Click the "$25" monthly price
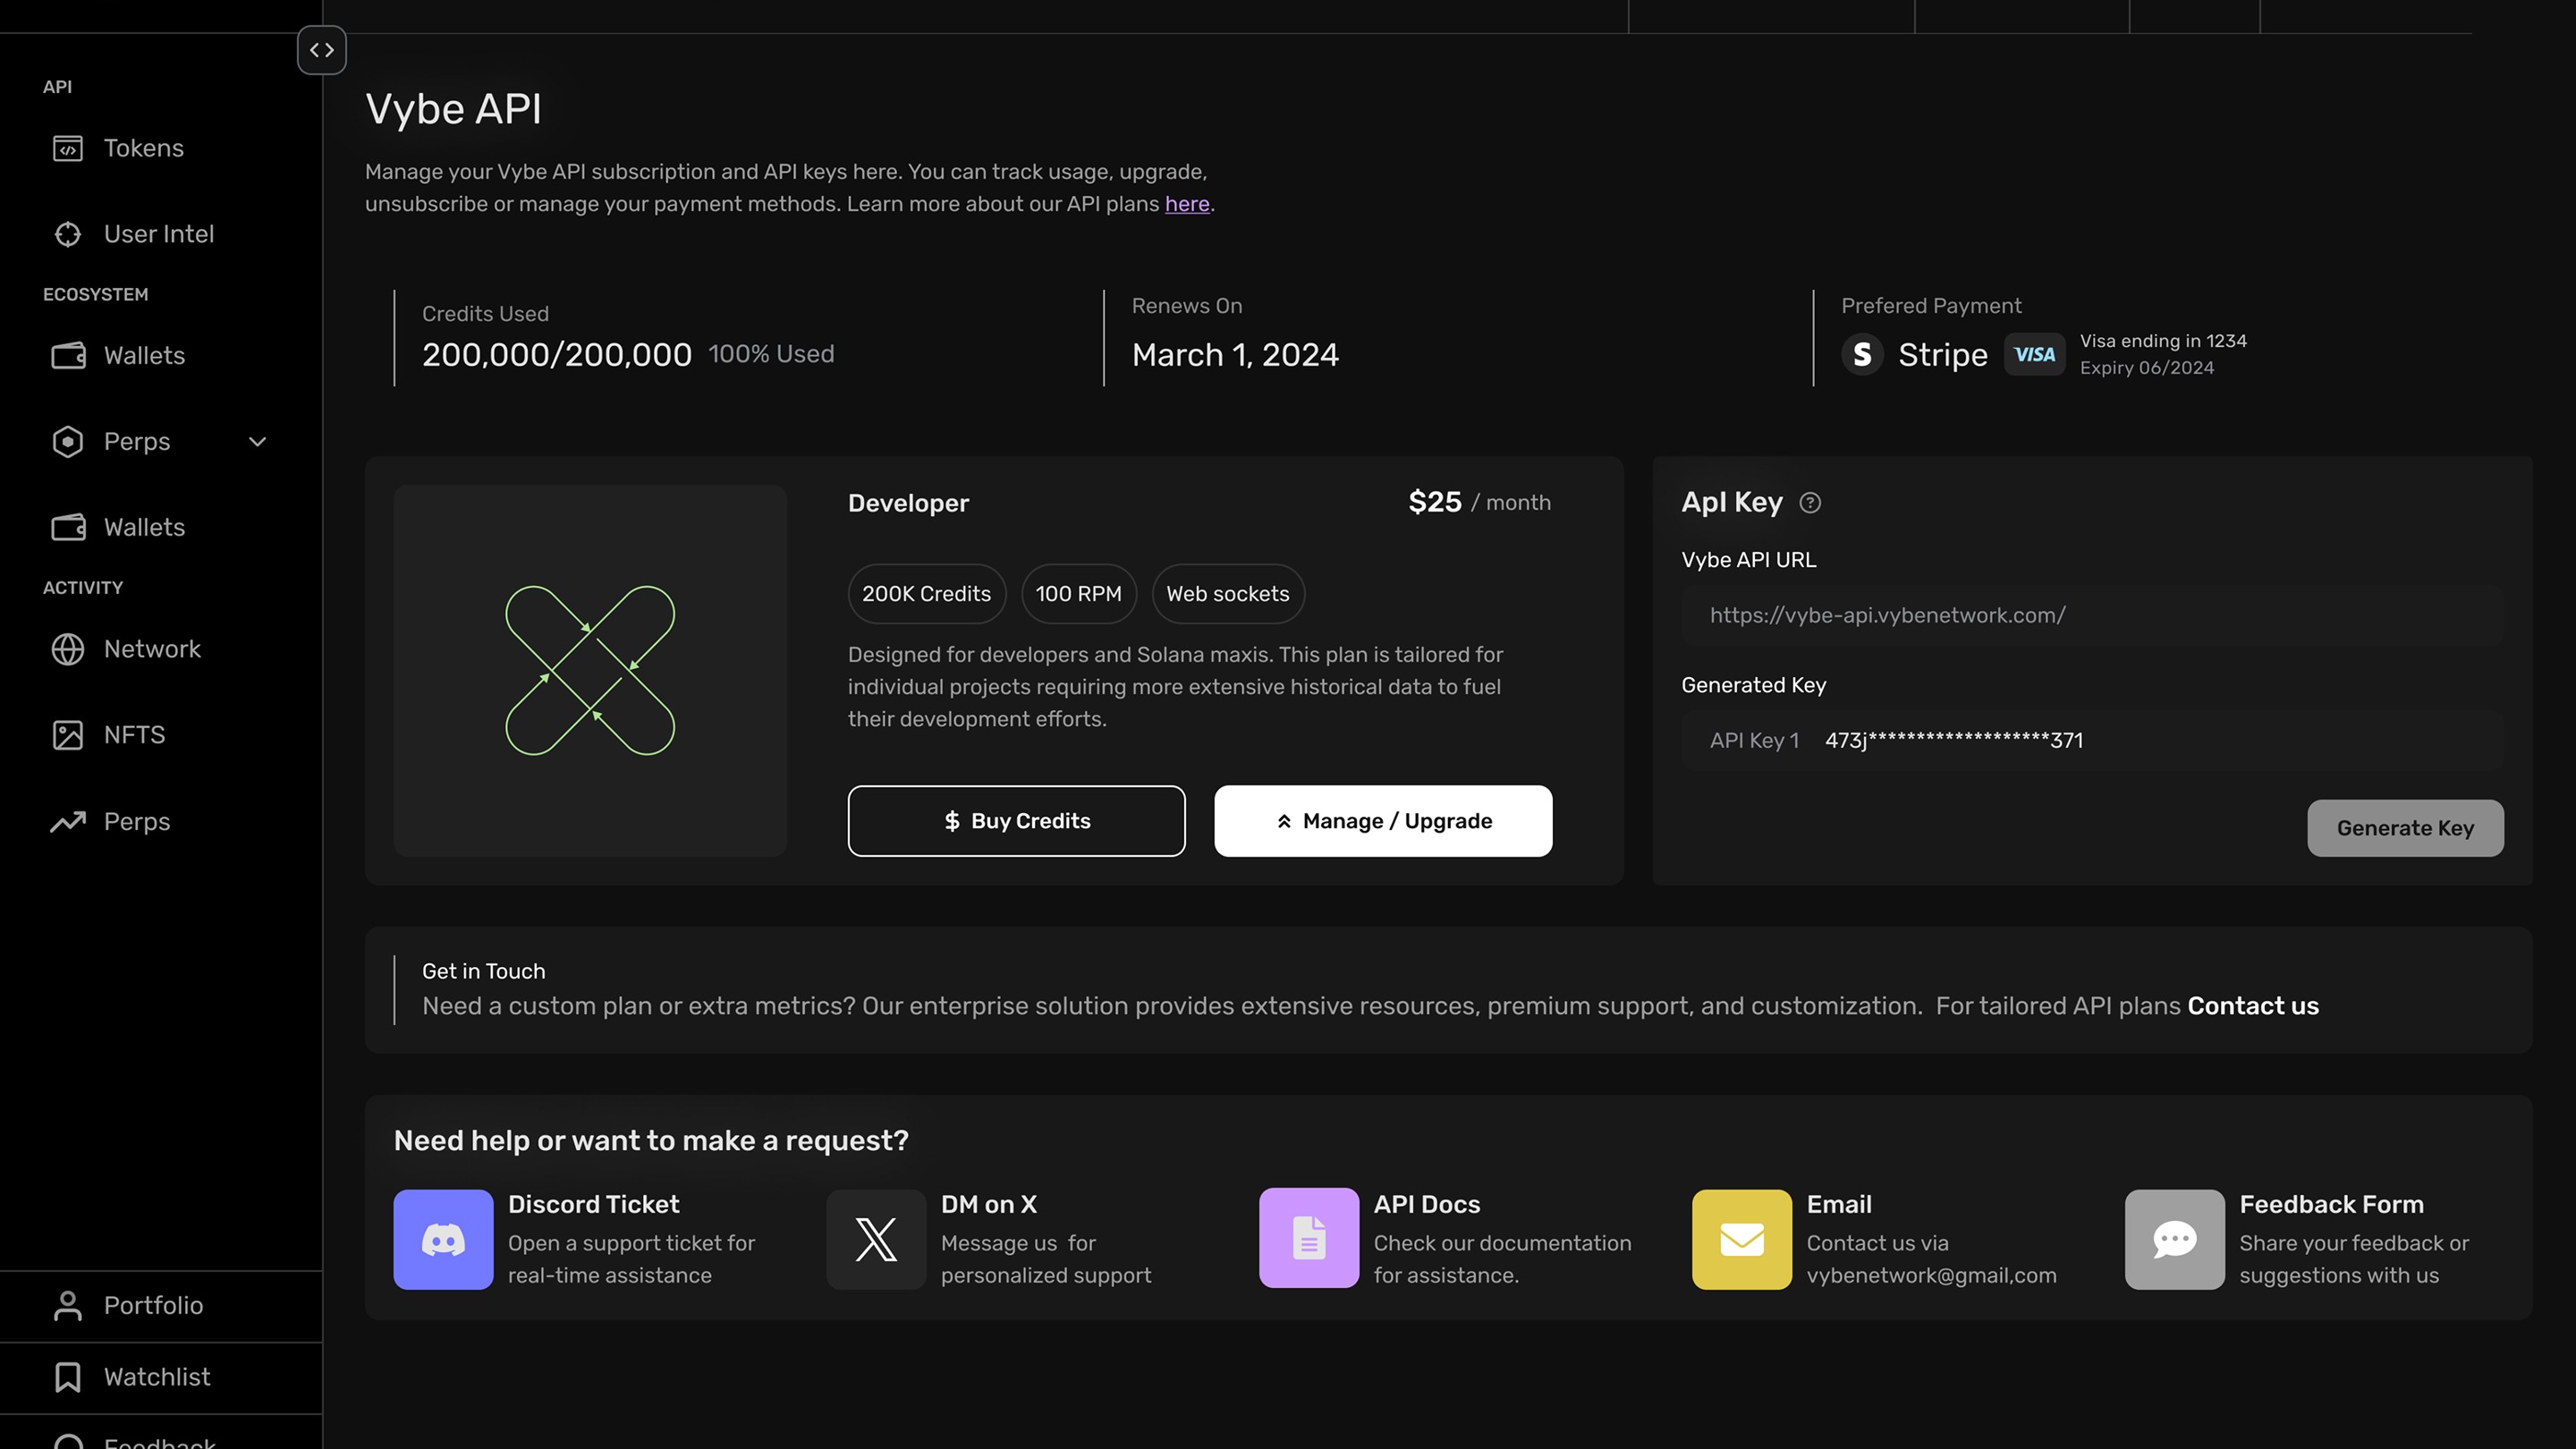 [1435, 502]
